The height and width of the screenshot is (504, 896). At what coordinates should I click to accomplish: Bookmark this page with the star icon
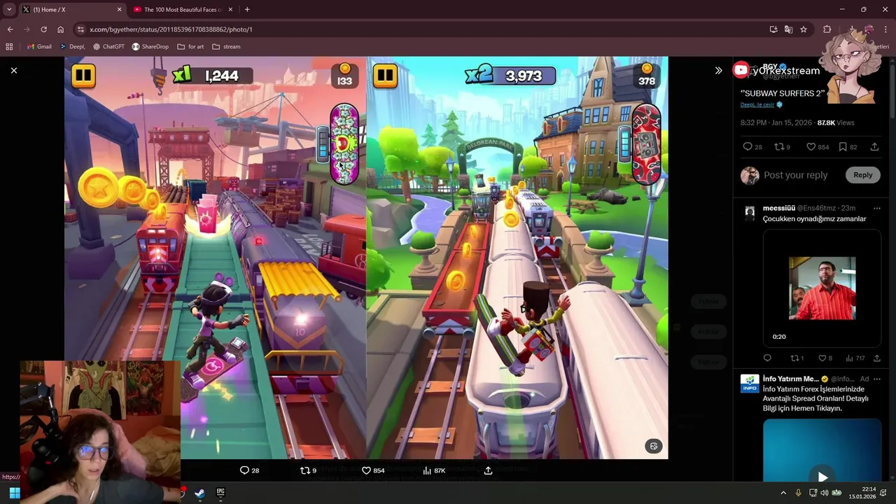pos(804,29)
